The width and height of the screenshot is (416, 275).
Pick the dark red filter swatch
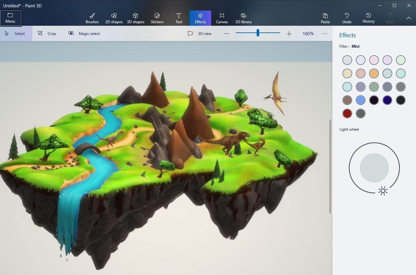tap(347, 113)
